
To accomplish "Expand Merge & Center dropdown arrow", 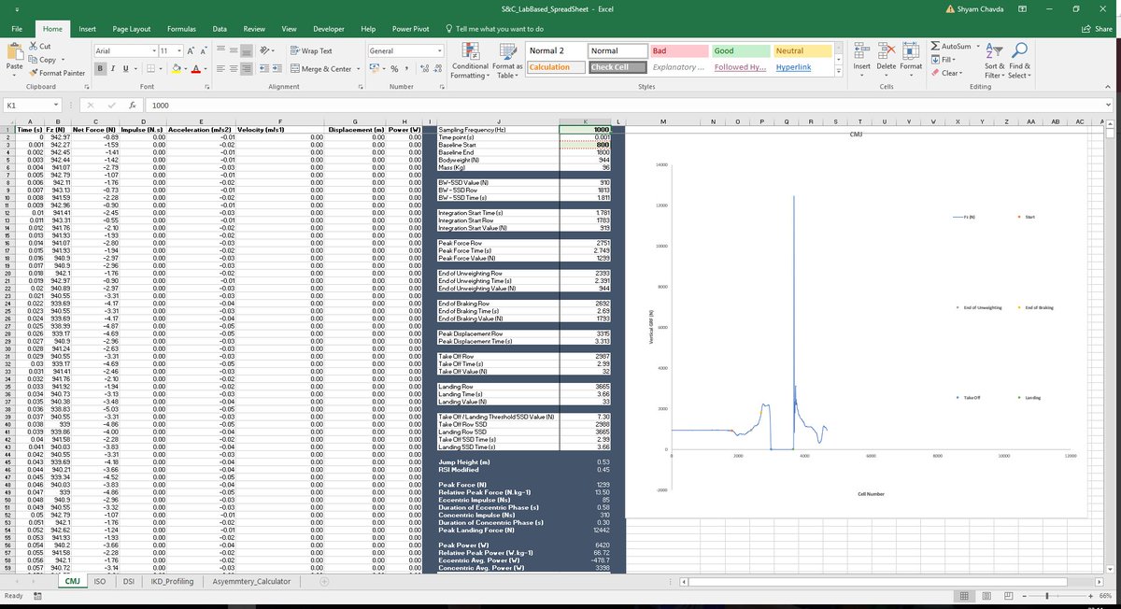I will [x=358, y=69].
